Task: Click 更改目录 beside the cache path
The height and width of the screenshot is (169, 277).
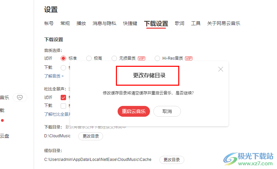Action: [172, 160]
